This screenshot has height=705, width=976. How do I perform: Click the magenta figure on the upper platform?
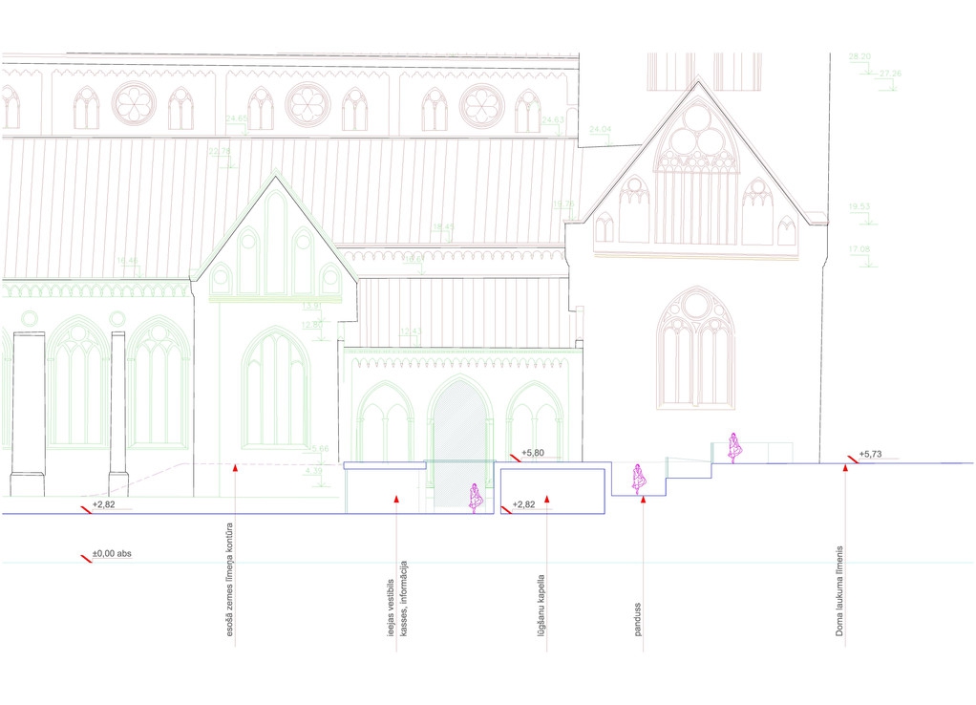[x=733, y=447]
